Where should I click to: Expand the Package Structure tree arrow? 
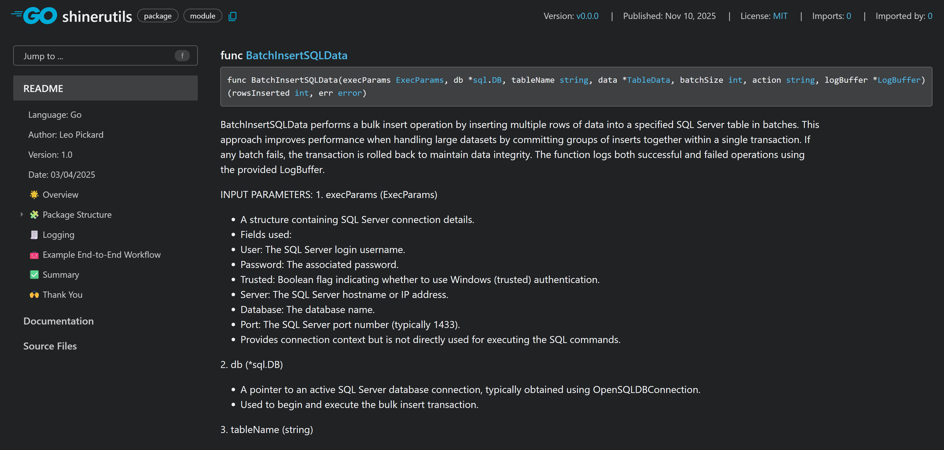(22, 214)
